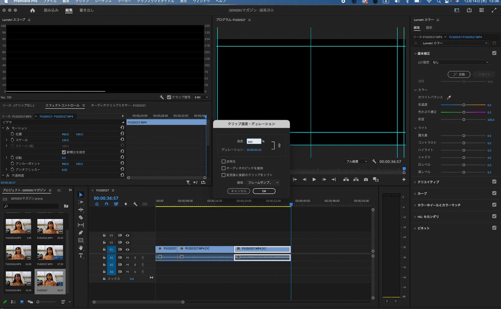Select the Selection arrow tool
Image resolution: width=501 pixels, height=309 pixels.
click(81, 195)
